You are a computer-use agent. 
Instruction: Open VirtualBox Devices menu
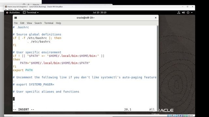(25, 9)
